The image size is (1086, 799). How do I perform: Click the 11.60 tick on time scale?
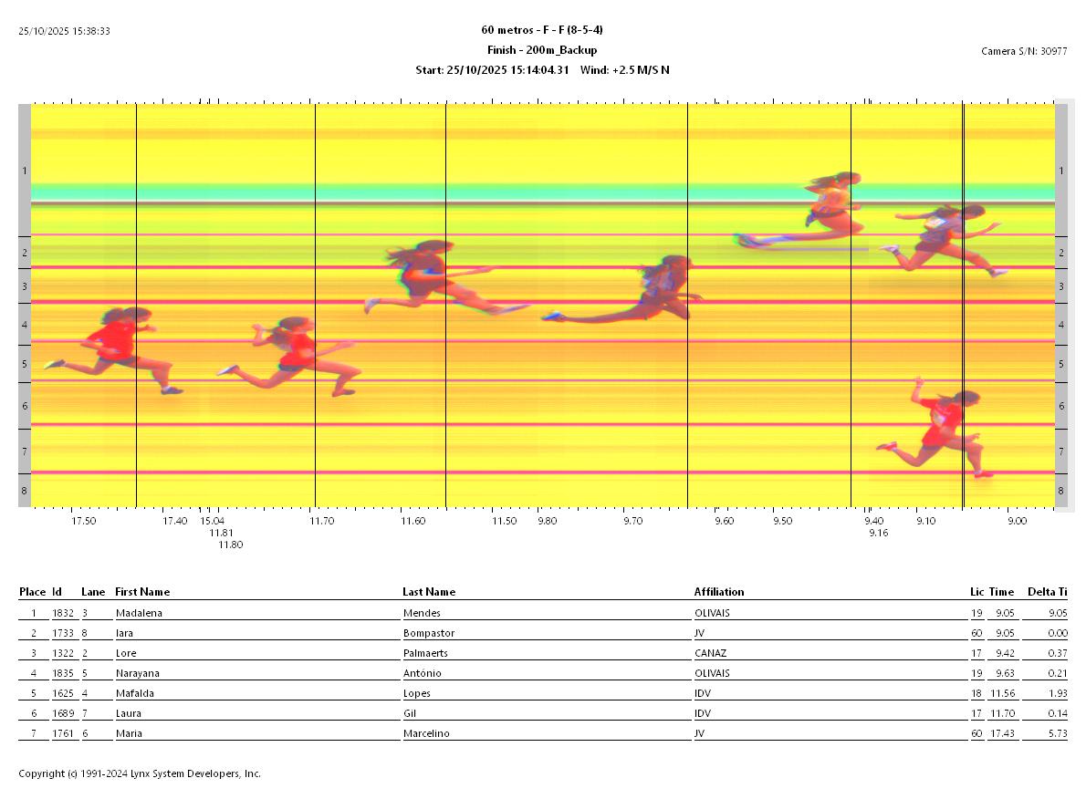(412, 521)
